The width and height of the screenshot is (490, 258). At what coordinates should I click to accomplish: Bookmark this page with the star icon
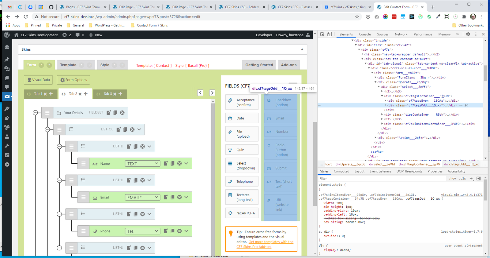357,17
